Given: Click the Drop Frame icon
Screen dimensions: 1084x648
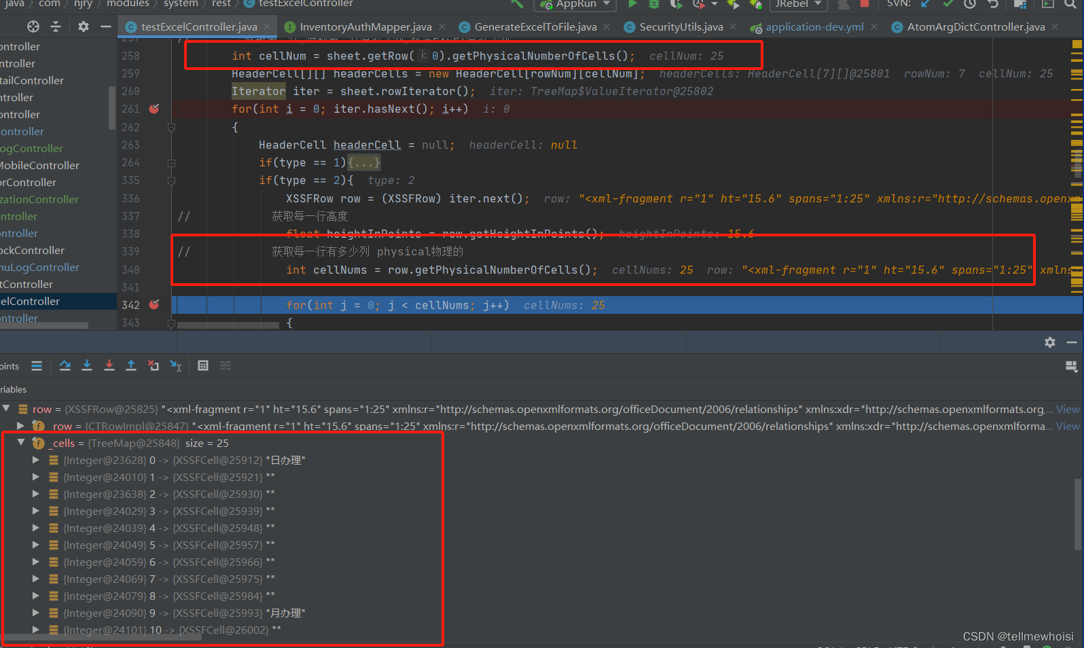Looking at the screenshot, I should click(153, 366).
